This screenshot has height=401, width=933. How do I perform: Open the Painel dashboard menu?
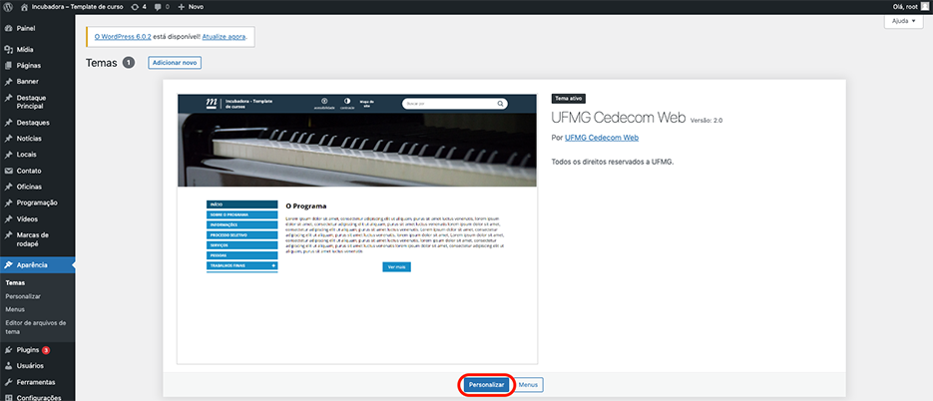pyautogui.click(x=26, y=28)
